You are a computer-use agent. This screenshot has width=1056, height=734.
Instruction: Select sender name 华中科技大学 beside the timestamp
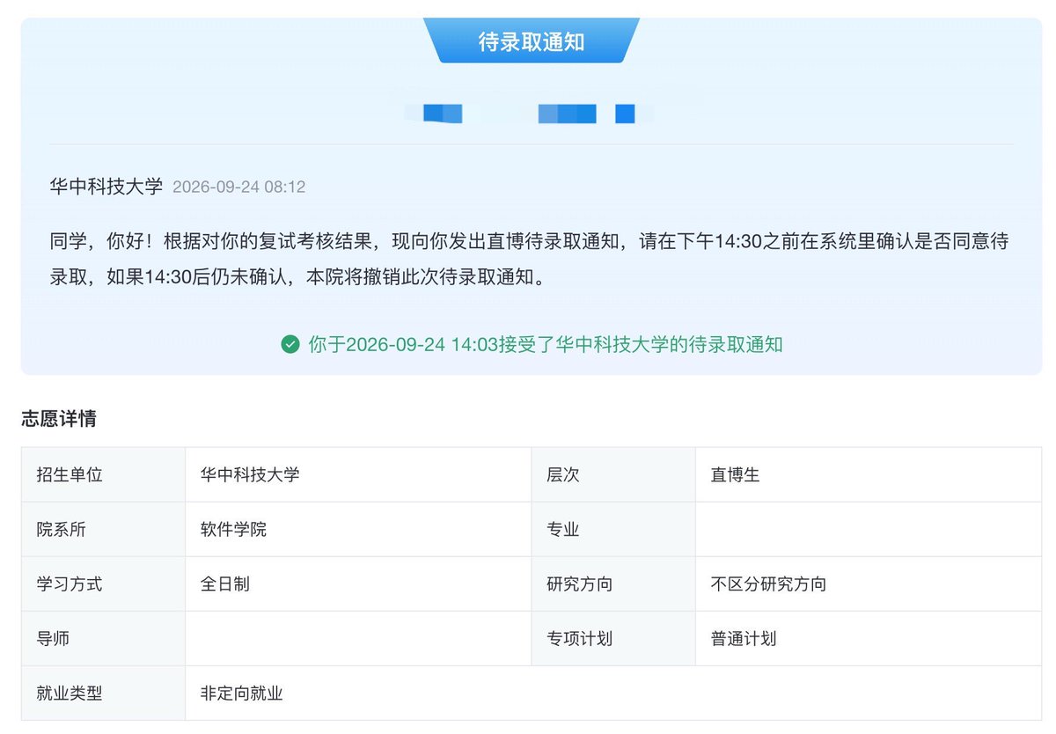click(106, 187)
